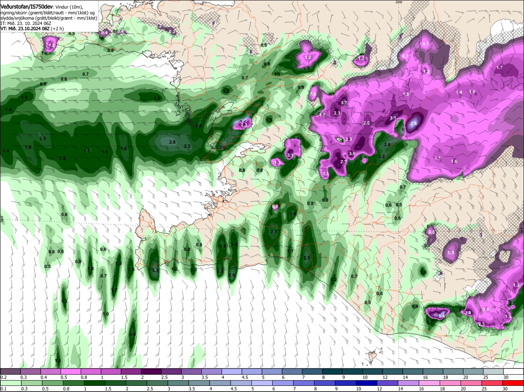
Task: Click the 'Vindur (10m)' text in the header
Action: pos(69,7)
